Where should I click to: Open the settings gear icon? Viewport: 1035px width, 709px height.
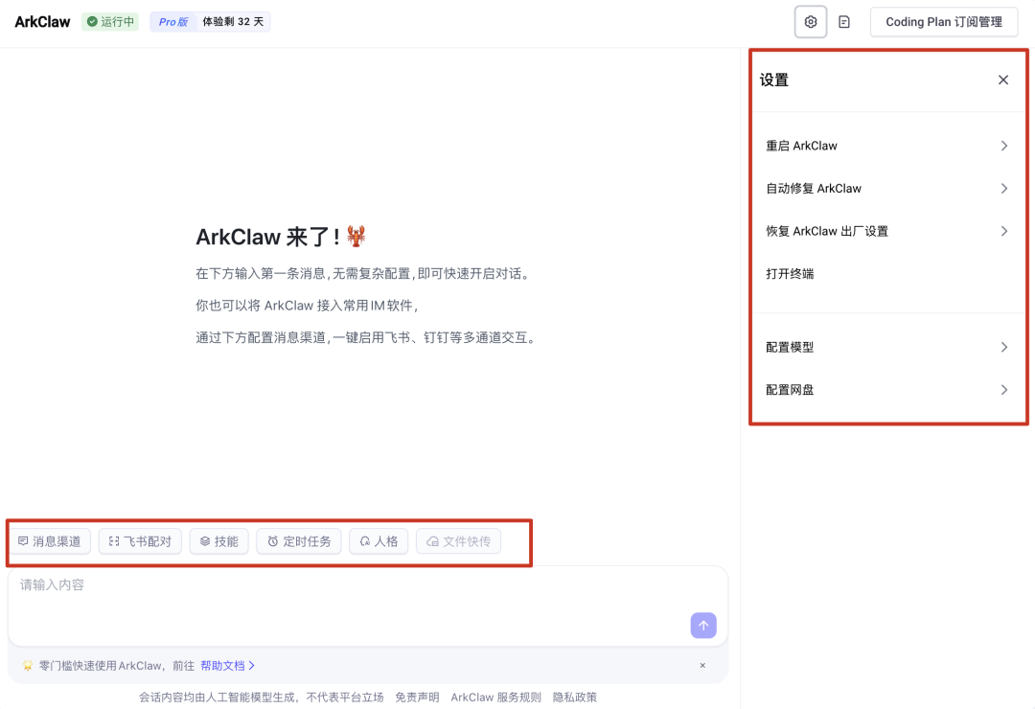810,21
